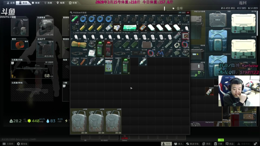
Task: Select the helmet headwear slot
Action: 45,27
